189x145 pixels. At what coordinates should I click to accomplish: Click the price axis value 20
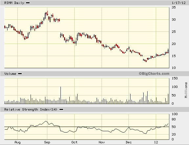coord(174,44)
